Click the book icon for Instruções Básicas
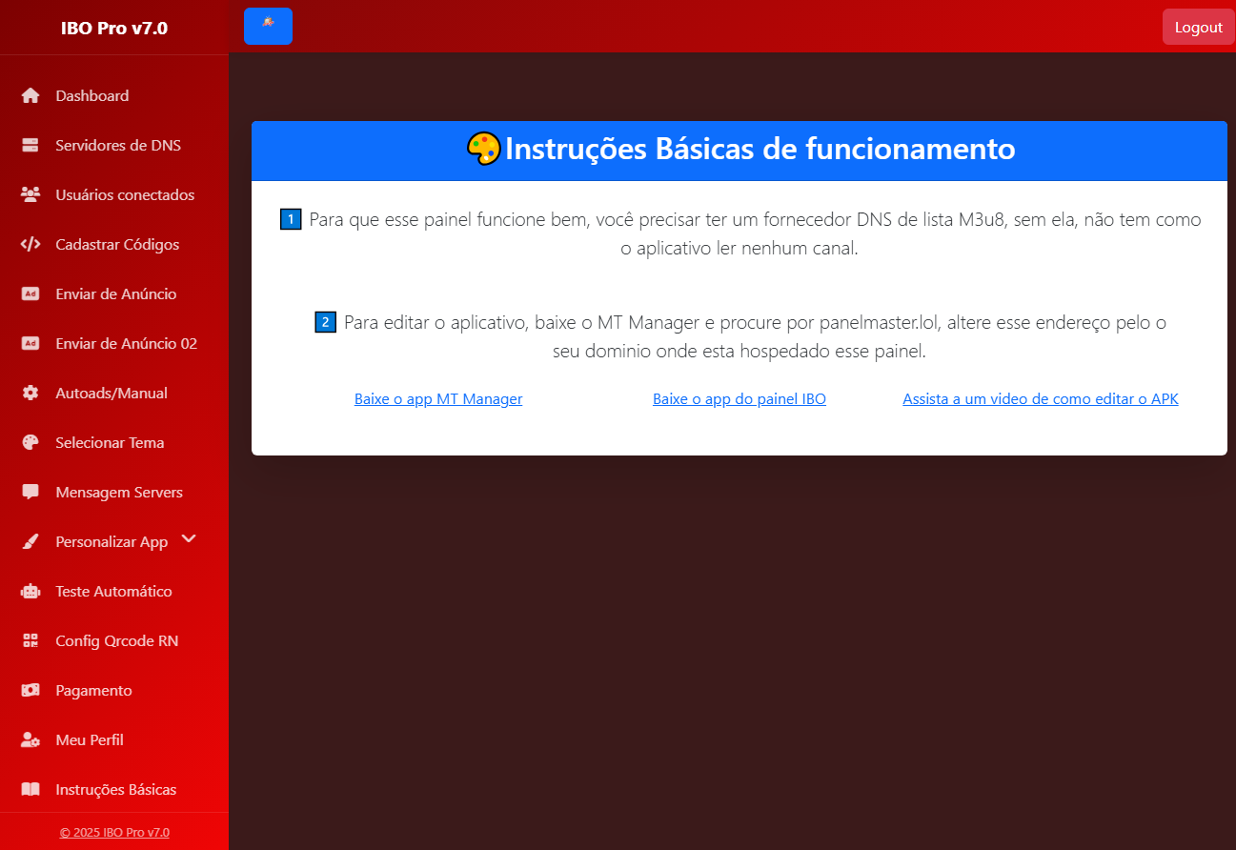The image size is (1236, 850). [x=30, y=790]
